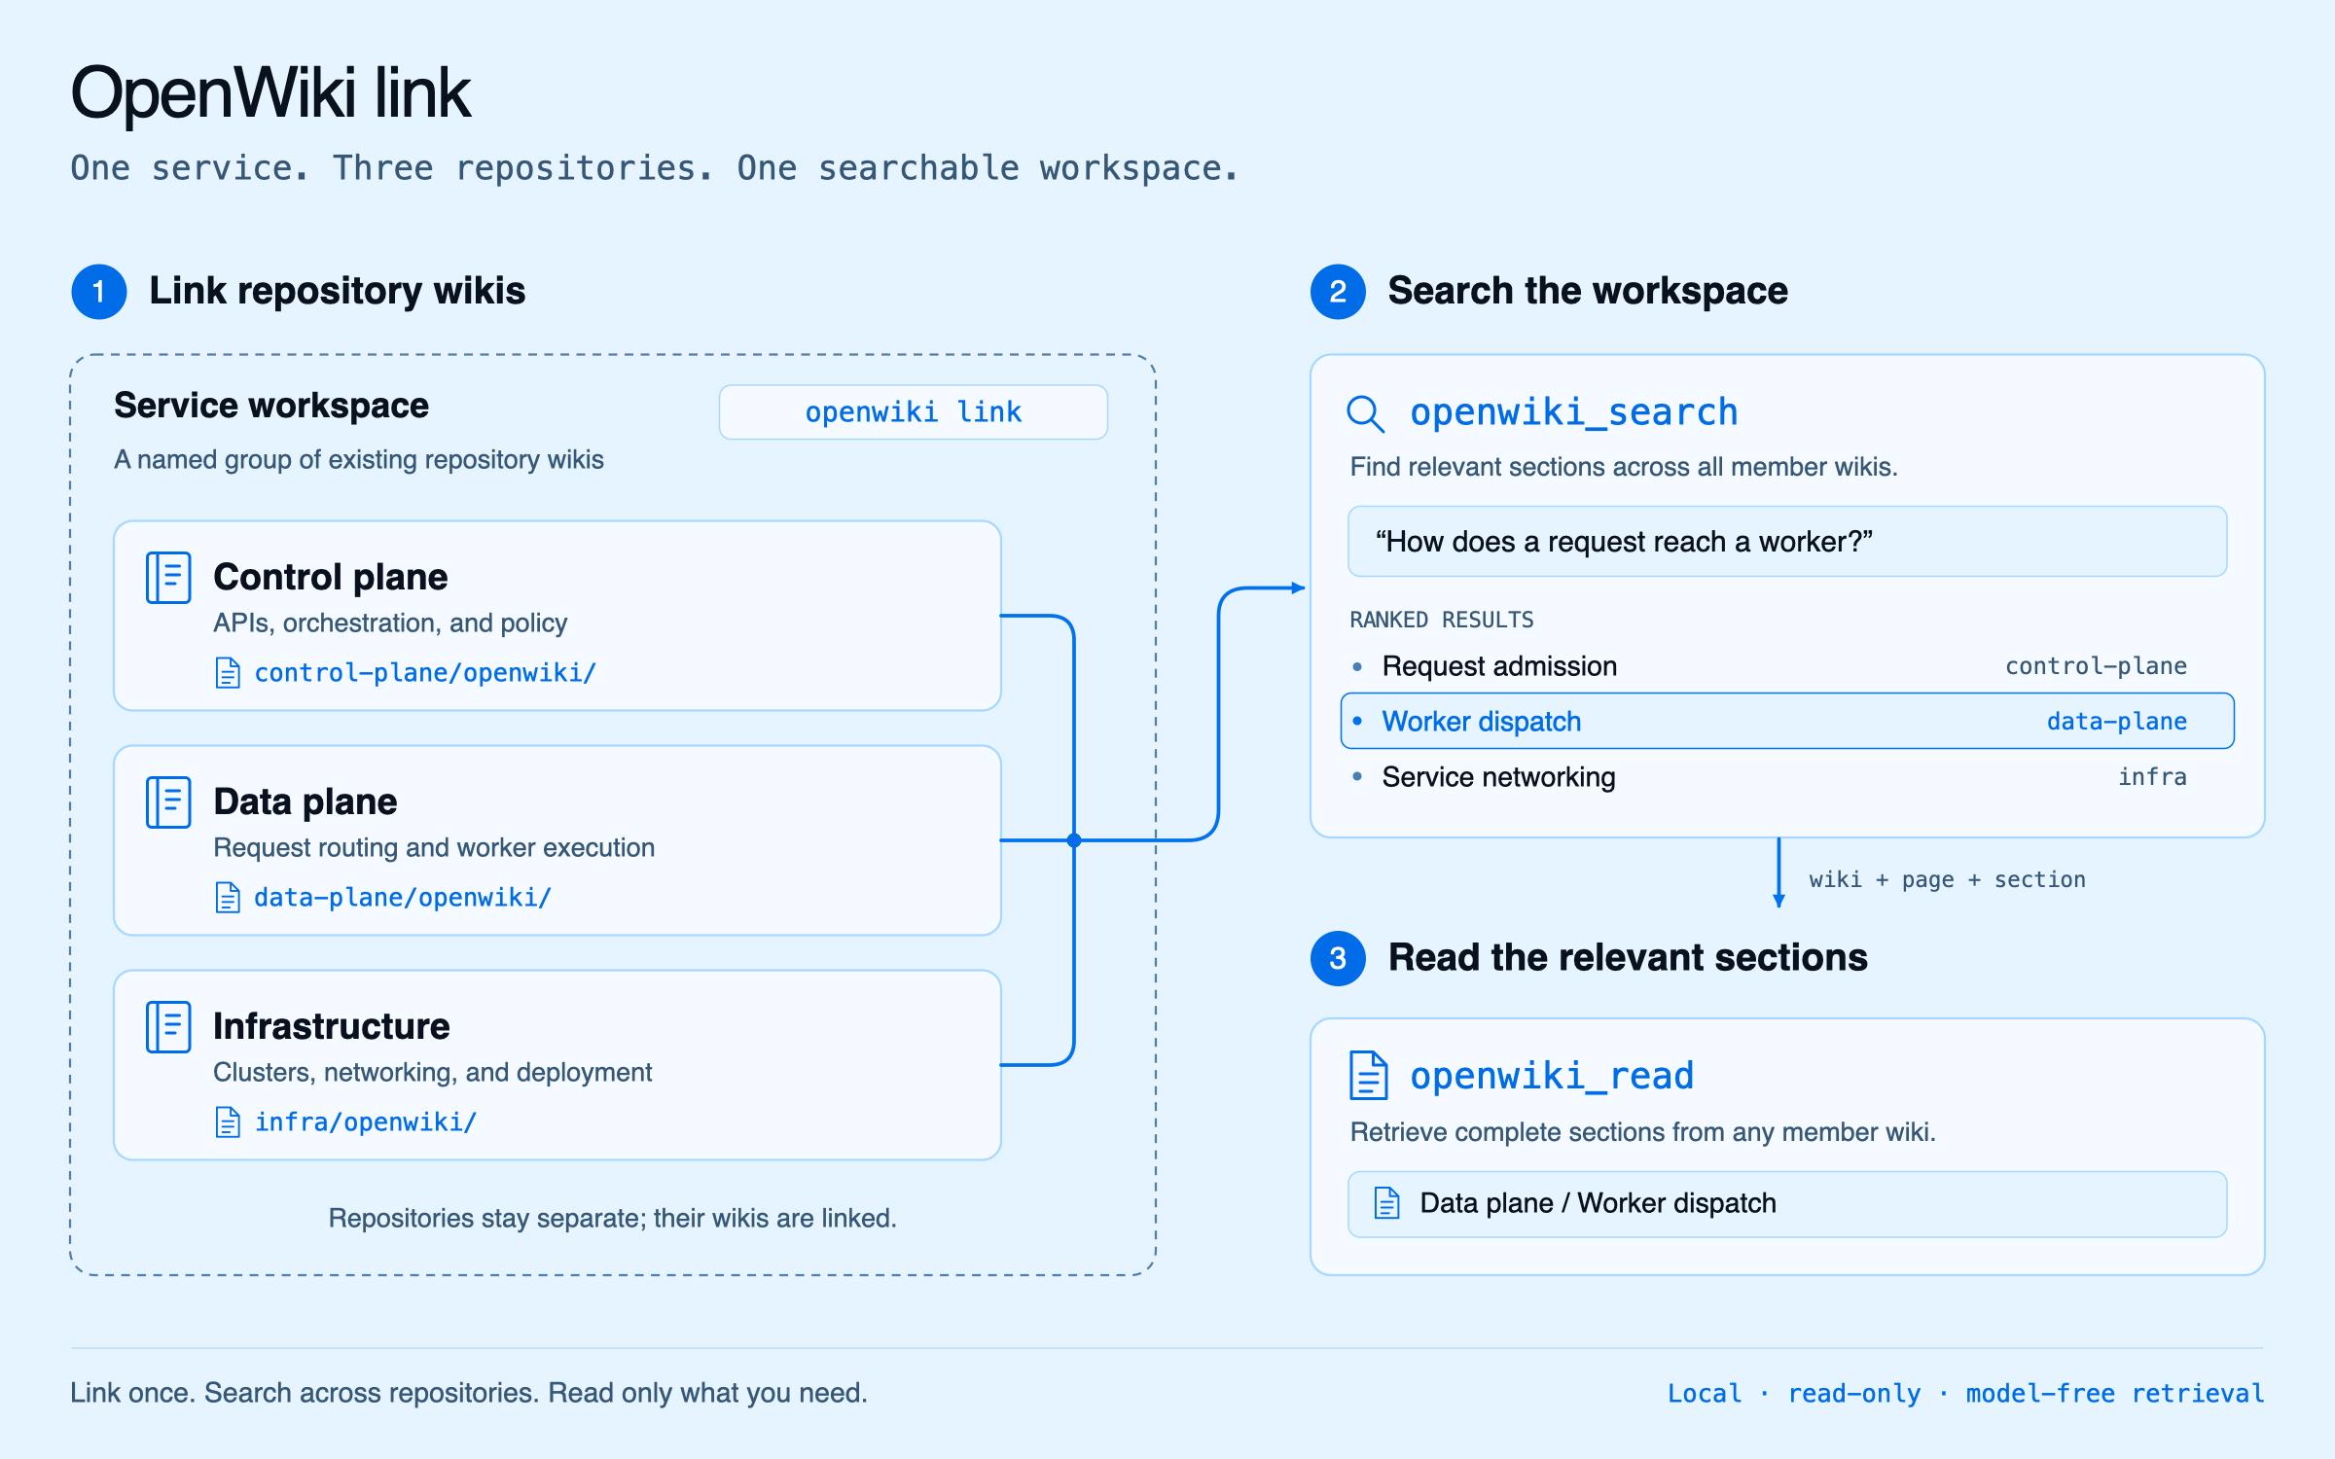This screenshot has height=1459, width=2335.
Task: Click 'Request routing and worker execution' description
Action: pyautogui.click(x=434, y=848)
